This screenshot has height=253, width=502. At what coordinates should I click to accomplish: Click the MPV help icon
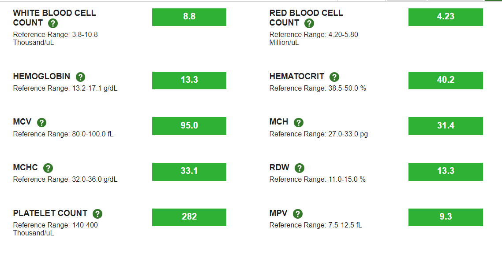click(297, 214)
